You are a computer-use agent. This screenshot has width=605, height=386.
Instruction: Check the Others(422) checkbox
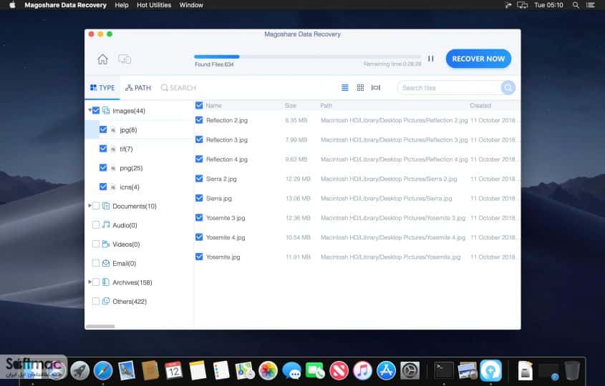(x=96, y=301)
